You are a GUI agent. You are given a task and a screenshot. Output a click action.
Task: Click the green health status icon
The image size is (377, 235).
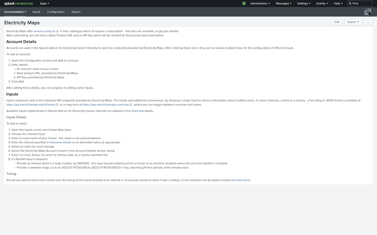[244, 3]
